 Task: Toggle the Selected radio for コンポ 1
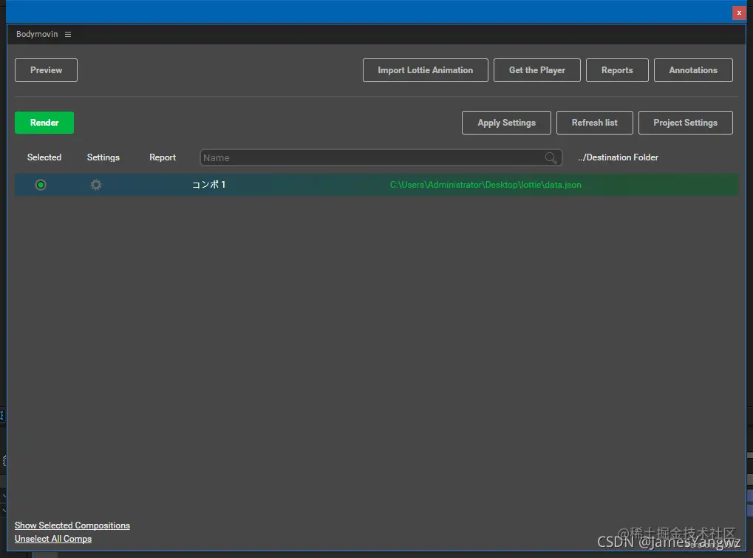(x=41, y=185)
